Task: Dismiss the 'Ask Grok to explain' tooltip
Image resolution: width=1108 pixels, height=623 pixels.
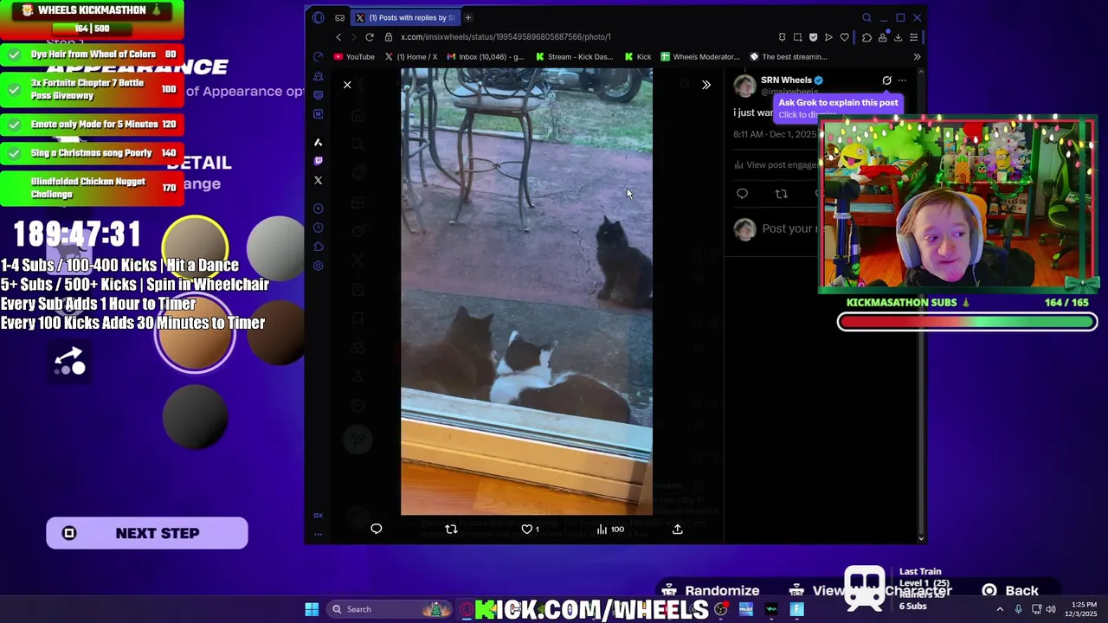Action: (838, 107)
